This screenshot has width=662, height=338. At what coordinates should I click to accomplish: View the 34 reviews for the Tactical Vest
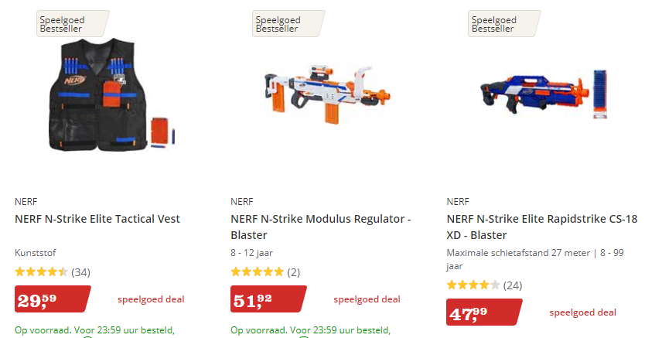coord(80,272)
